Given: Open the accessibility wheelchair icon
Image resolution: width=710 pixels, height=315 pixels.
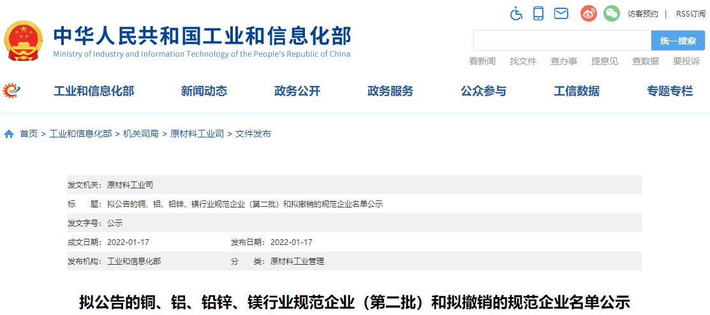Looking at the screenshot, I should click(x=516, y=13).
